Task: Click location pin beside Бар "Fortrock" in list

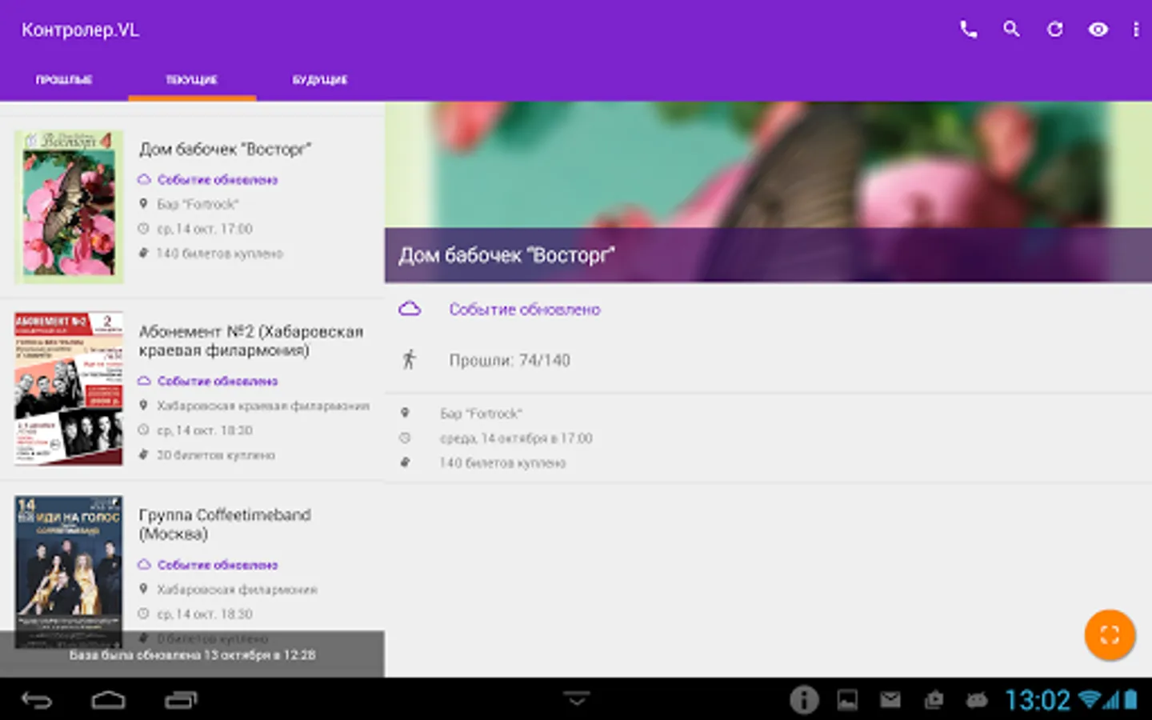Action: (144, 204)
